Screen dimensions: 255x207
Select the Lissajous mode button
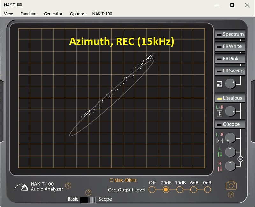[x=230, y=98]
